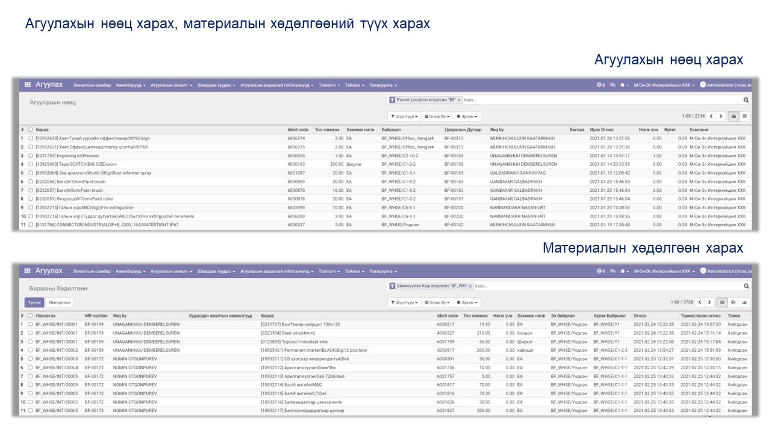
Task: Click funnel icon on Parent Location facet
Action: (x=392, y=100)
